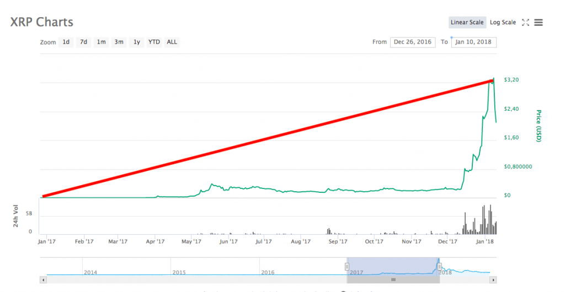This screenshot has width=565, height=292.
Task: Switch chart to Linear Scale
Action: (467, 22)
